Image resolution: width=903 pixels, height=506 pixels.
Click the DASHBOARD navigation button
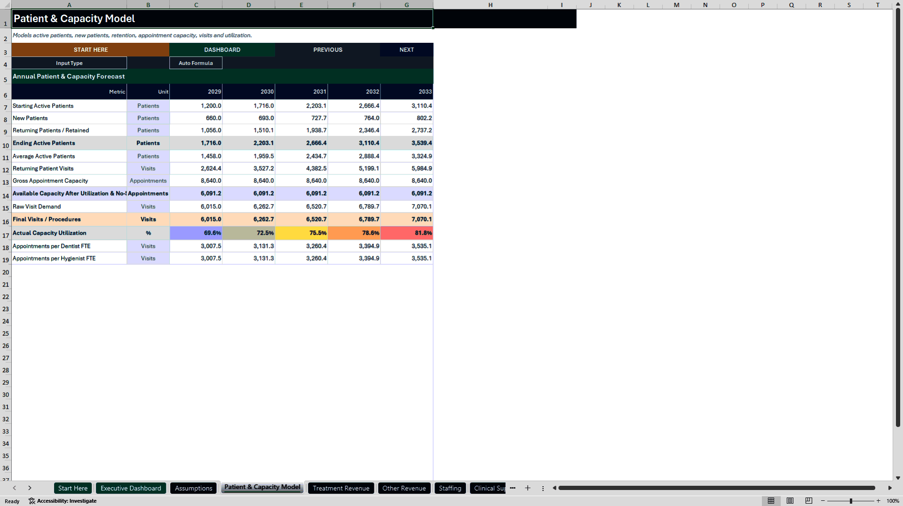coord(222,49)
